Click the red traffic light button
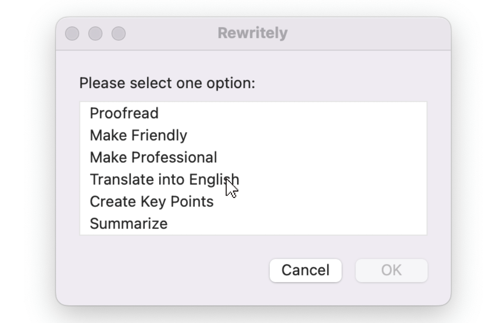The height and width of the screenshot is (323, 503). pos(73,32)
